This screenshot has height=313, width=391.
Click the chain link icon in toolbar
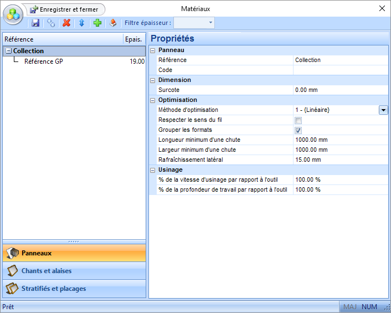51,23
